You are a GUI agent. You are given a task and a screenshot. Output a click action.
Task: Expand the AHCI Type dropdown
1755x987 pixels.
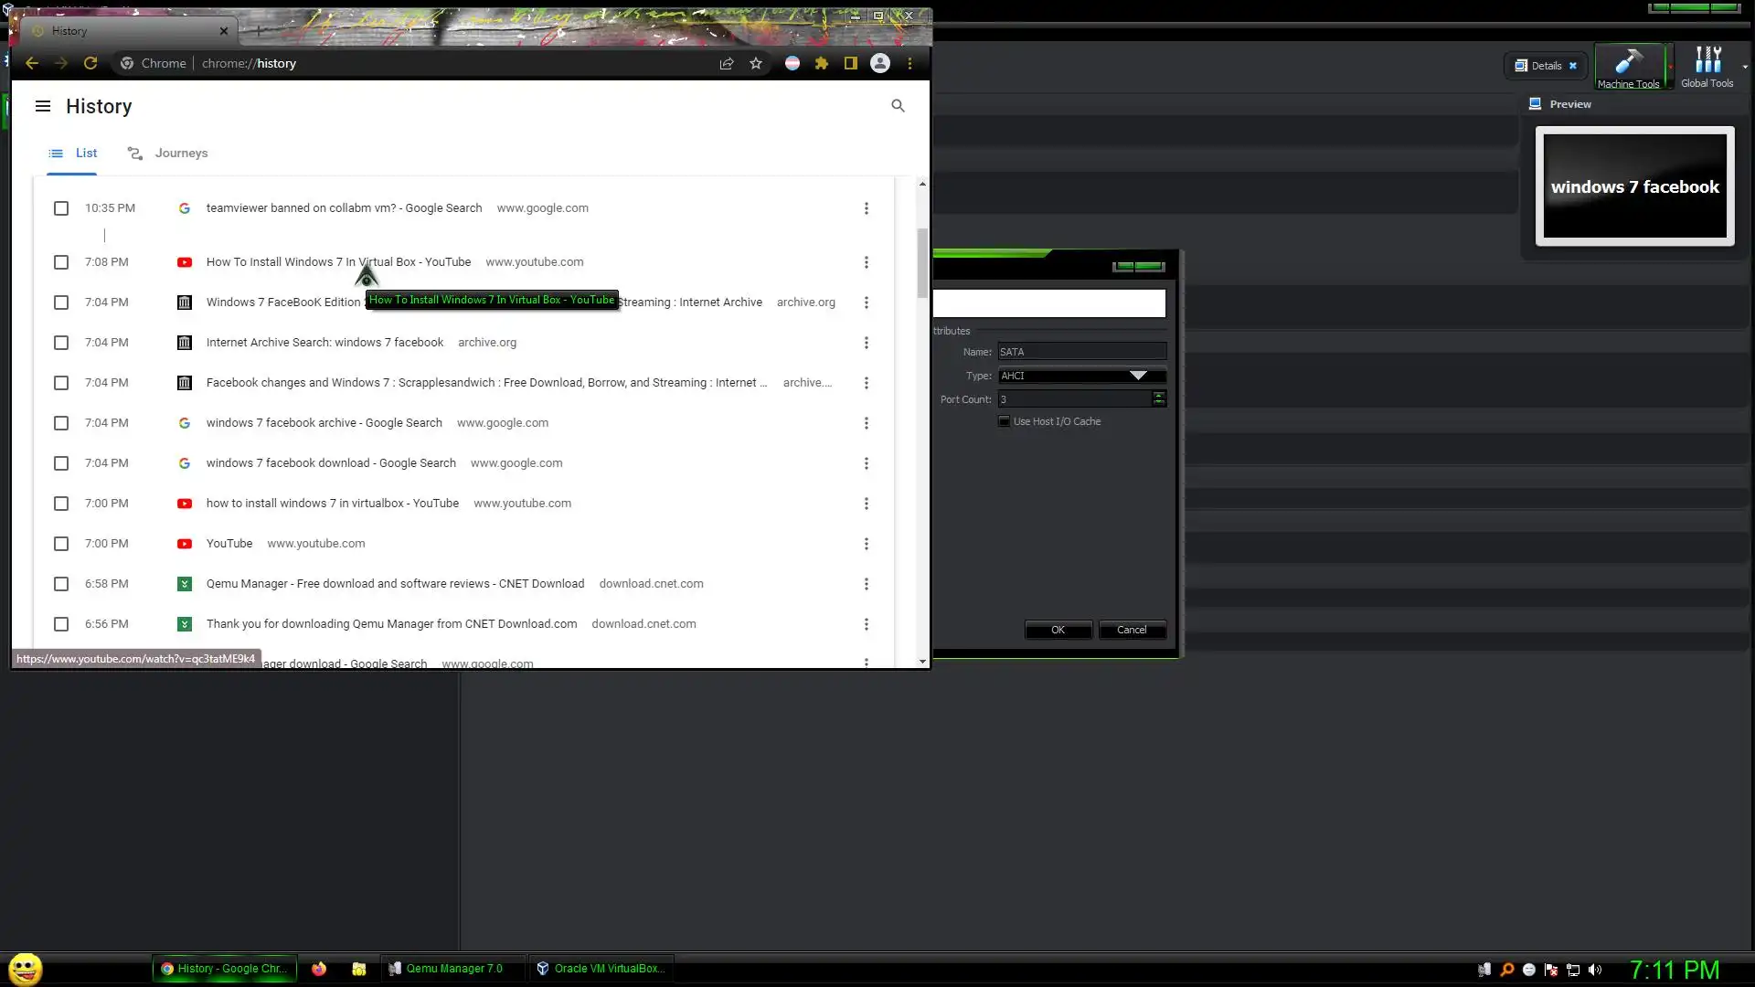tap(1137, 376)
